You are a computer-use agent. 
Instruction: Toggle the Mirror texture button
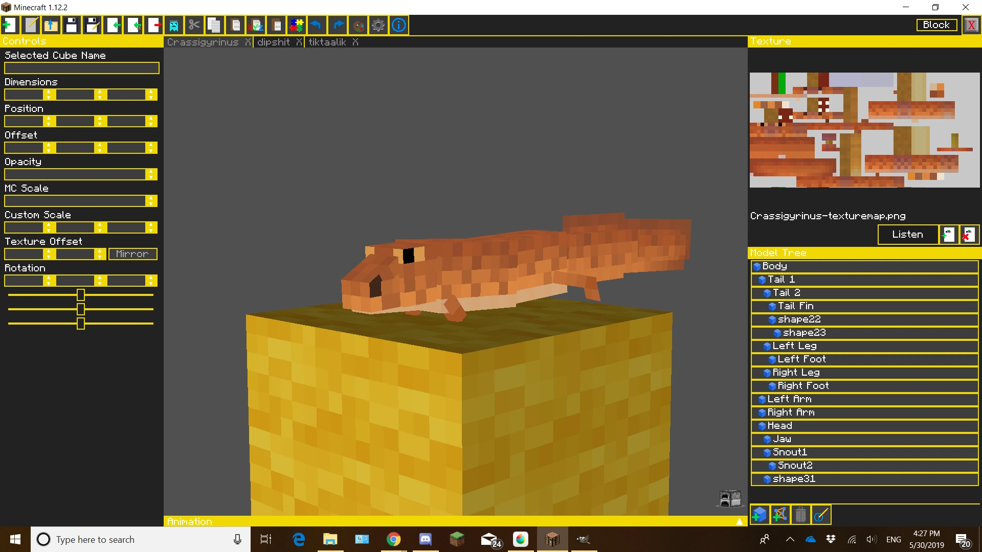(132, 254)
